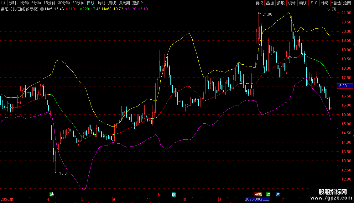
Task: Click the 复权 adjustment button
Action: coord(259,3)
